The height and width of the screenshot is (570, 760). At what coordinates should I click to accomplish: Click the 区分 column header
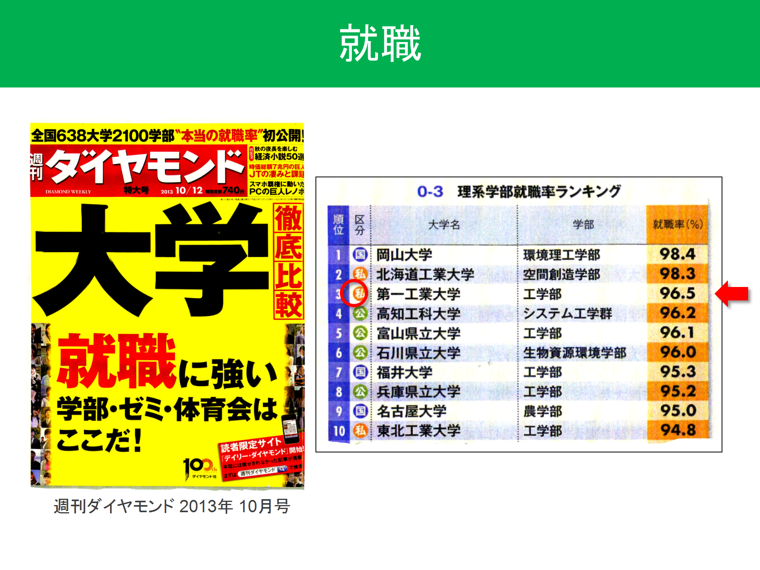click(359, 224)
